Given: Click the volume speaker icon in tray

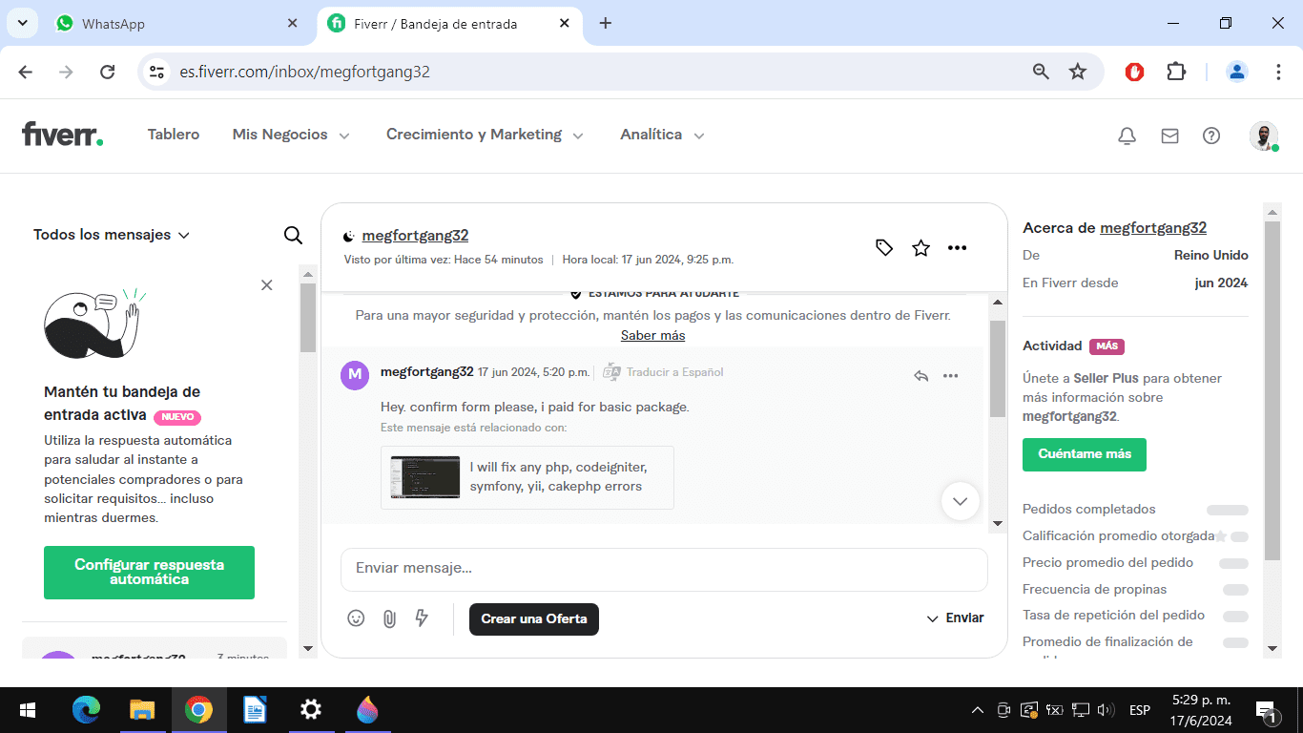Looking at the screenshot, I should [1107, 710].
